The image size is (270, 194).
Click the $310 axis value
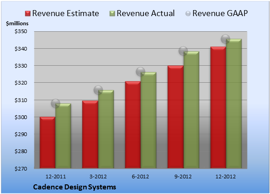(x=21, y=100)
